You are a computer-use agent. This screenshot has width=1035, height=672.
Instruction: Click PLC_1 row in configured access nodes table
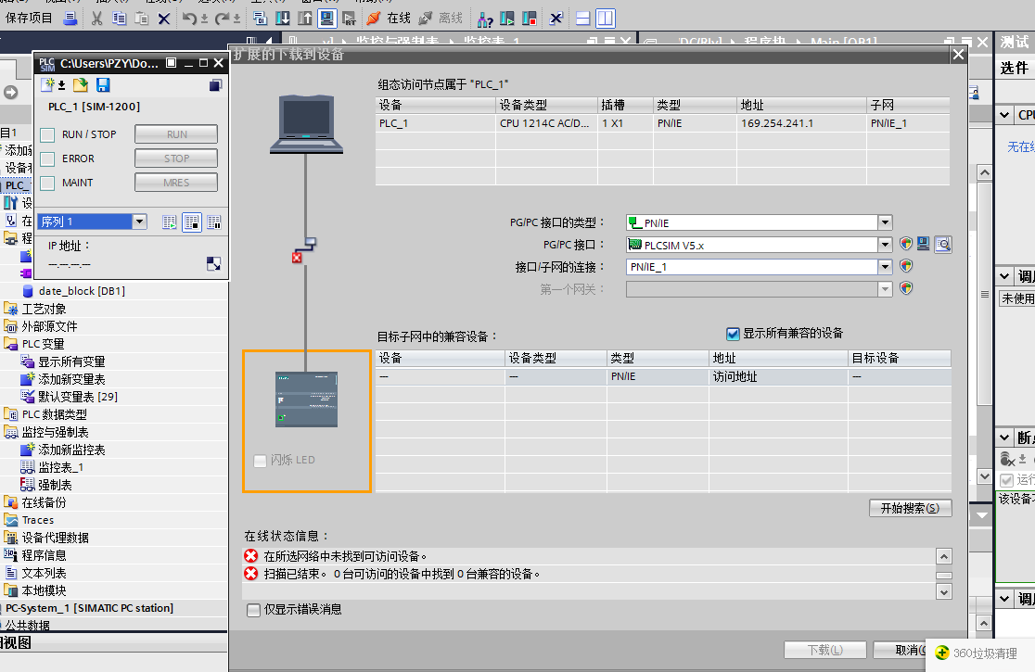(663, 123)
